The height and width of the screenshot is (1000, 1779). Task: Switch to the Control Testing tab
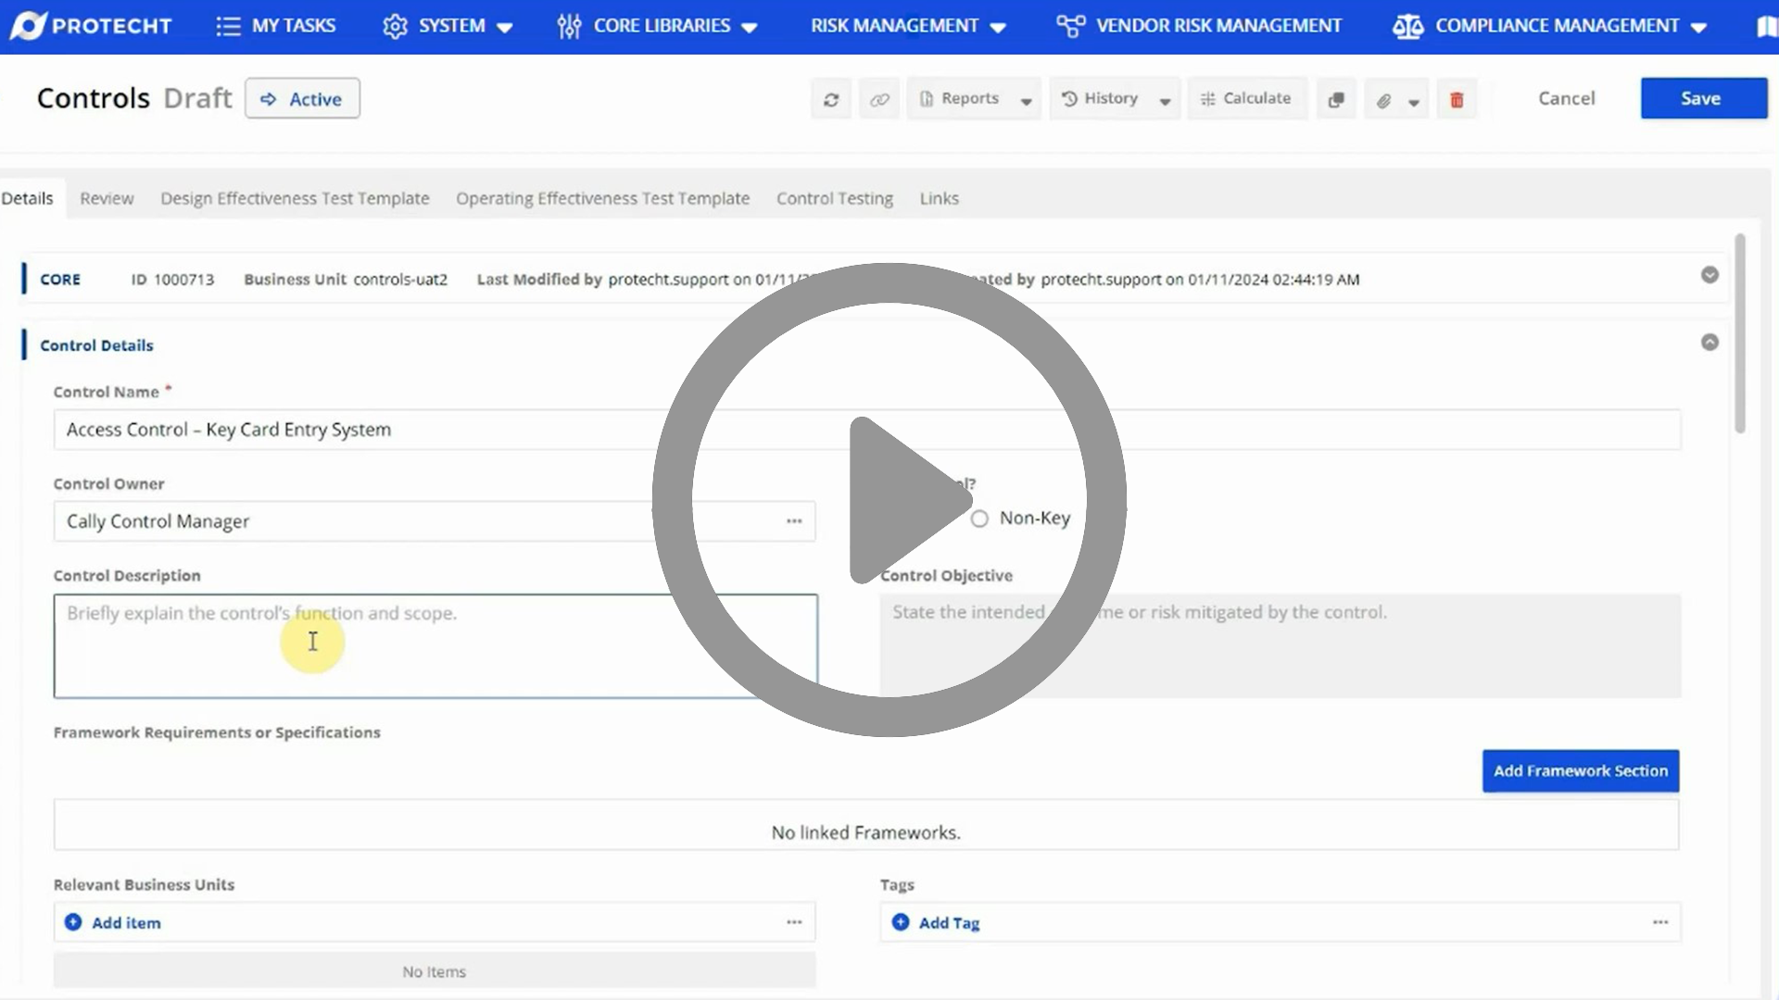[834, 198]
